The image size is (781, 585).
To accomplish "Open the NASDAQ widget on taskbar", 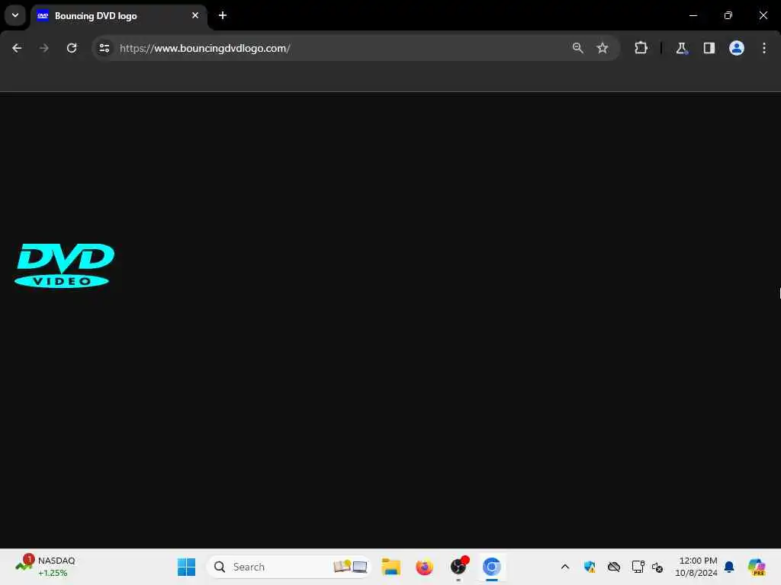I will coord(46,567).
